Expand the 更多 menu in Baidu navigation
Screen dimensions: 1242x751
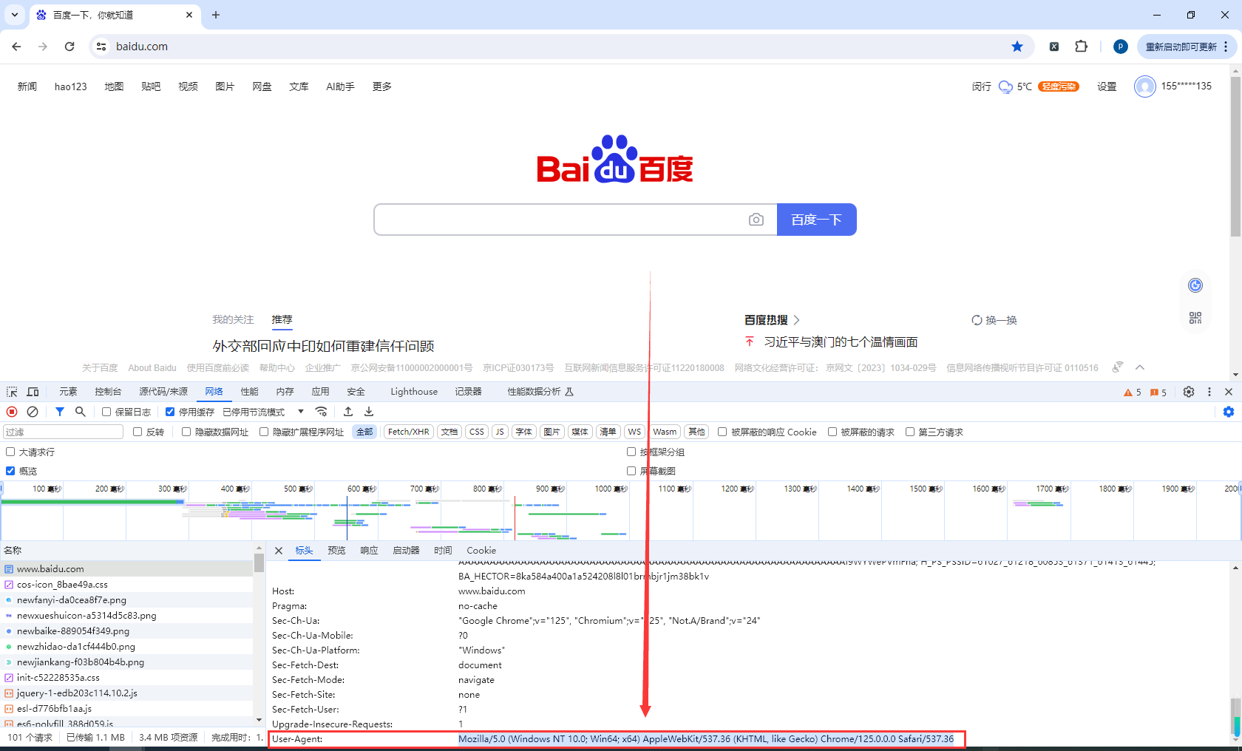[x=382, y=86]
